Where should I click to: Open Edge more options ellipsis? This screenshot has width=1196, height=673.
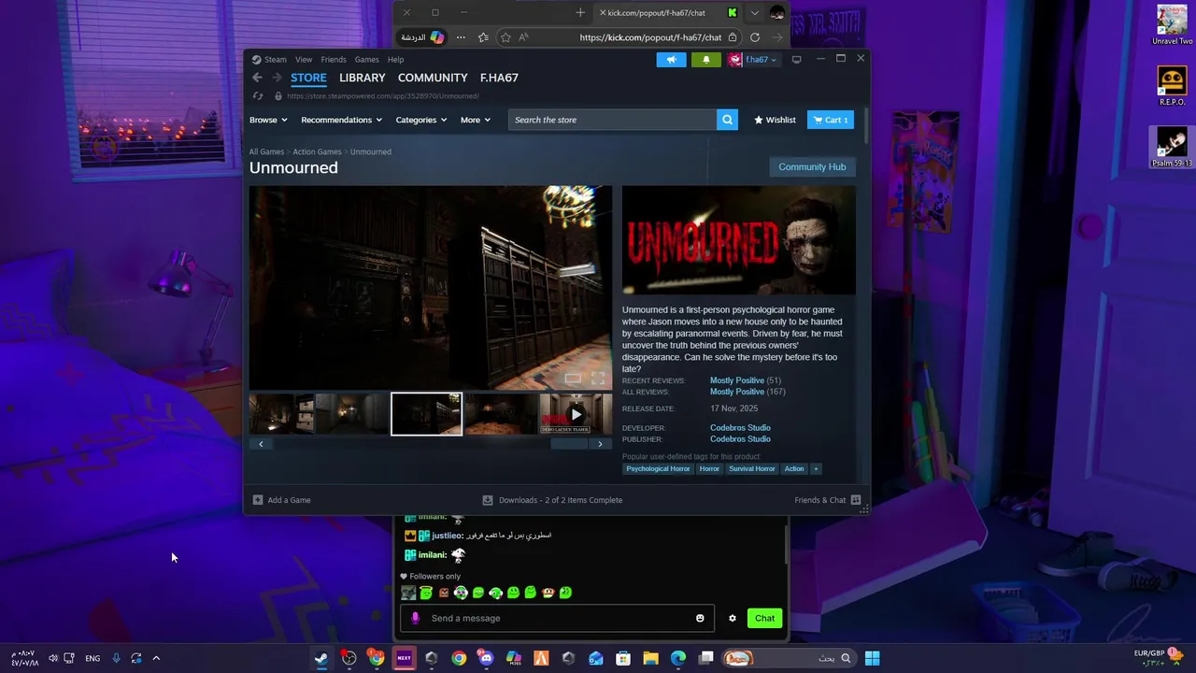pos(461,37)
